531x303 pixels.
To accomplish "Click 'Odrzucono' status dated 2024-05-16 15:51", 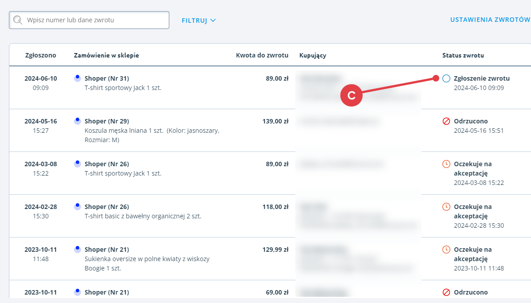I will pos(471,121).
